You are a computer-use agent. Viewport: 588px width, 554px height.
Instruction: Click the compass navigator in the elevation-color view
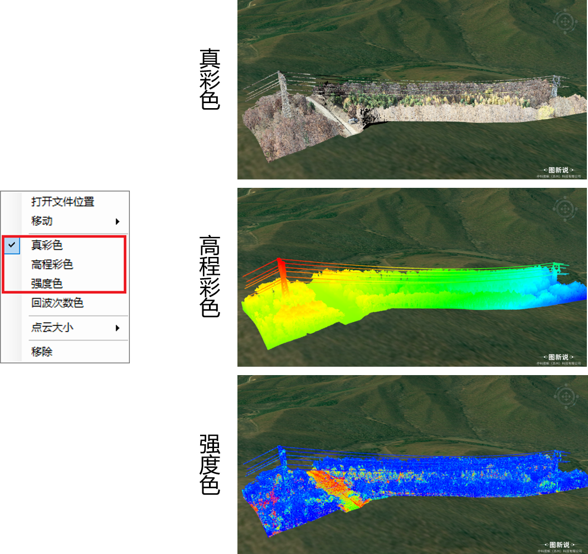click(565, 209)
